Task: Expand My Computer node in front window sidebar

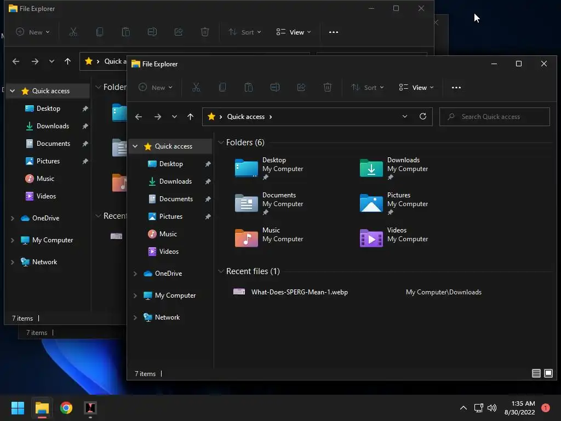Action: (x=135, y=295)
